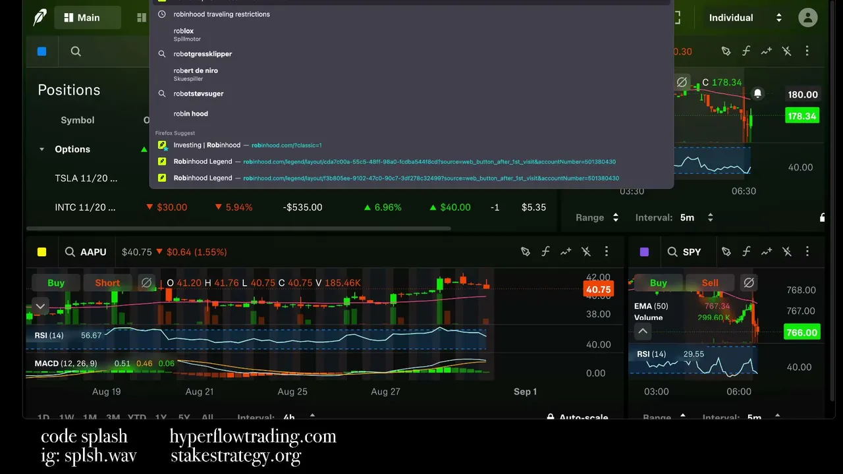Click the Buy button in SPY chart
The image size is (843, 474).
pos(659,283)
